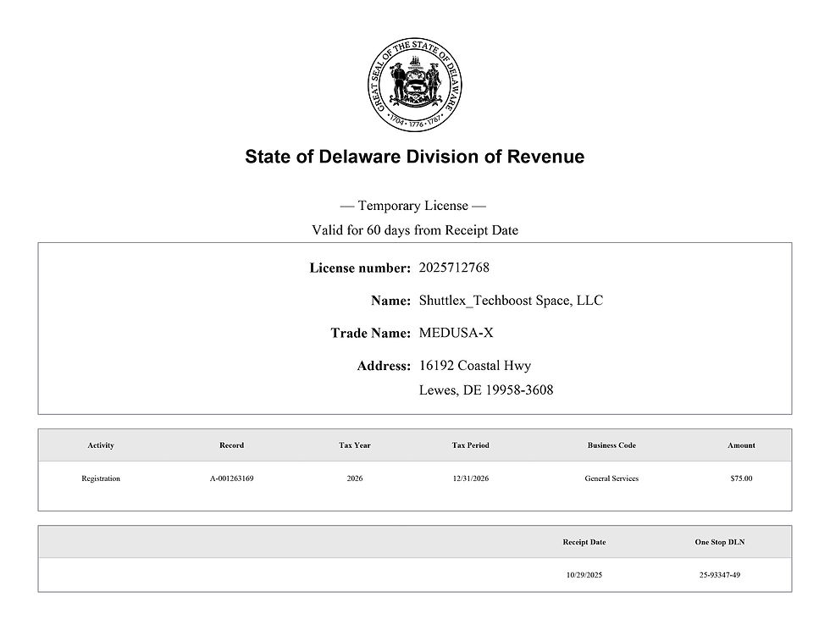Click 'Valid for 60 days from Receipt Date'
The image size is (830, 630).
414,230
